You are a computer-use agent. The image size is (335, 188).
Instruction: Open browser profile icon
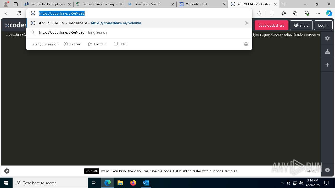tap(6, 4)
